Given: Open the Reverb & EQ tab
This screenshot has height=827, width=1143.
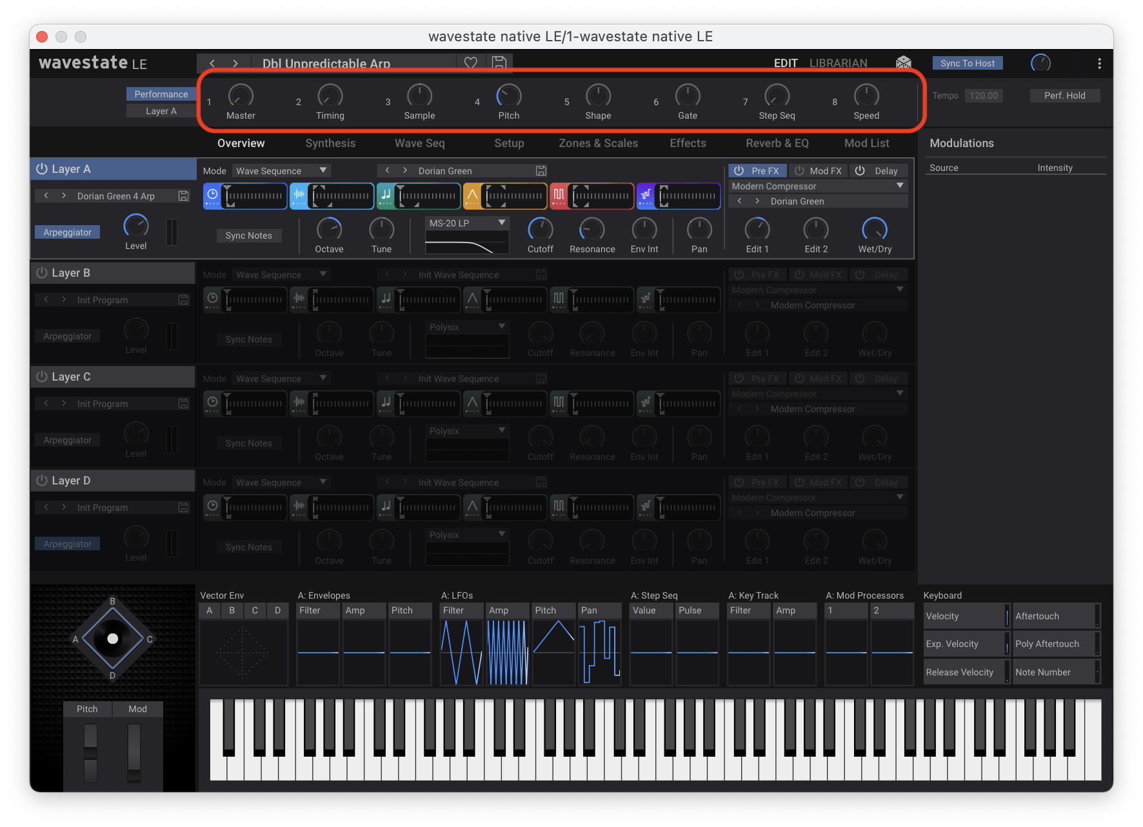Looking at the screenshot, I should (777, 143).
